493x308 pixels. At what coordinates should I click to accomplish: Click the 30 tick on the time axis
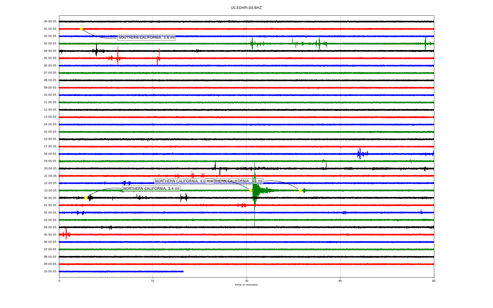246,281
